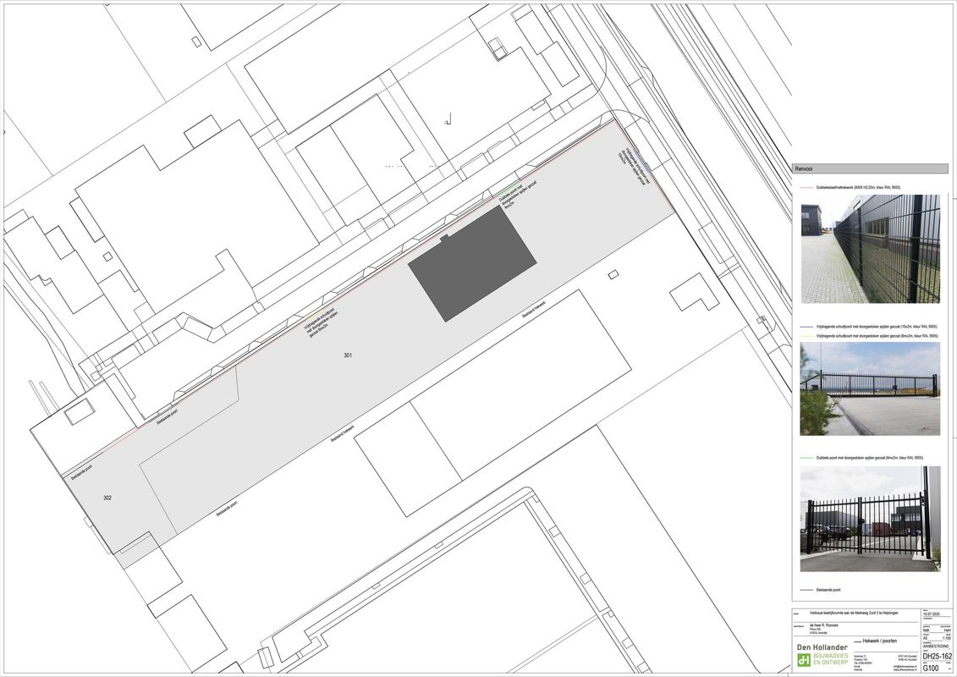
Task: Open the sliding gate photo thumbnail
Action: click(x=870, y=388)
